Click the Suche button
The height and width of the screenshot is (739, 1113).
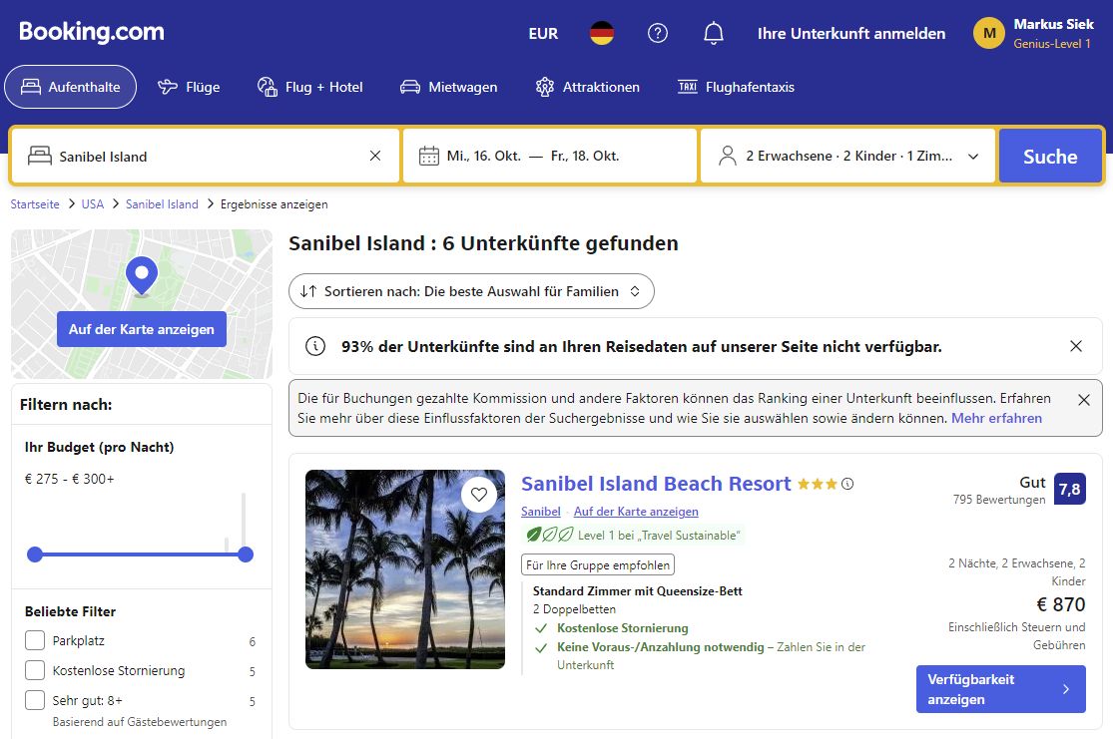click(x=1050, y=156)
